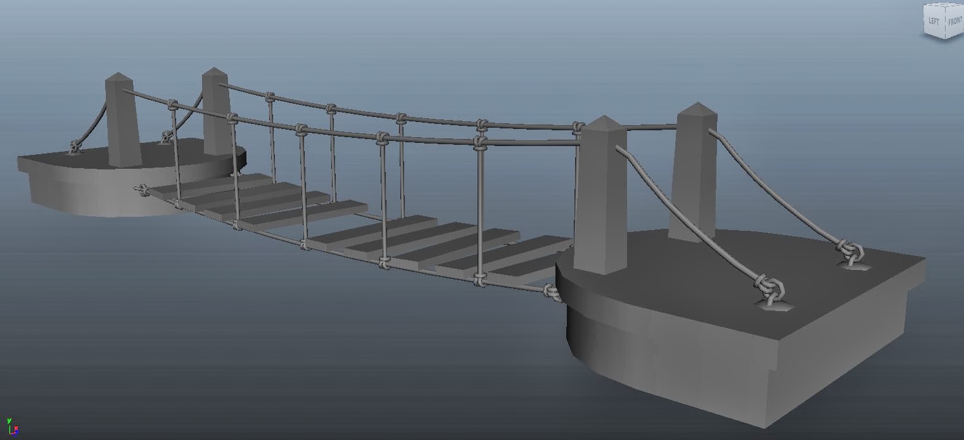Click the LEFT face of the view cube
The width and height of the screenshot is (964, 440).
pyautogui.click(x=934, y=22)
